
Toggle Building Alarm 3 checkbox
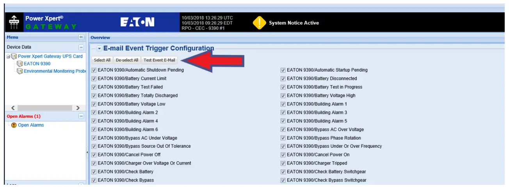pyautogui.click(x=283, y=113)
